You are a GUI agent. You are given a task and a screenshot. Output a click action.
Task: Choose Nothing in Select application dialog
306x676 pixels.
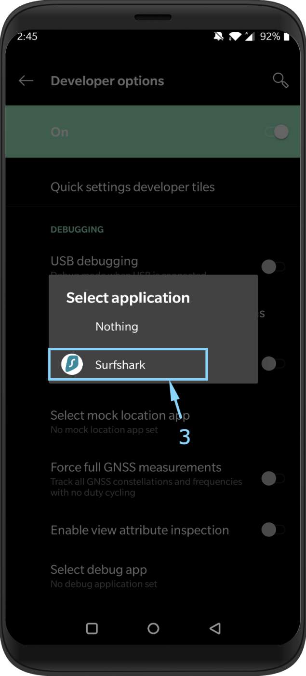(x=117, y=327)
